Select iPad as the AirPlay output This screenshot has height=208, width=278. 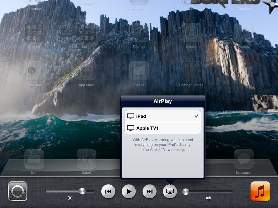pyautogui.click(x=163, y=116)
